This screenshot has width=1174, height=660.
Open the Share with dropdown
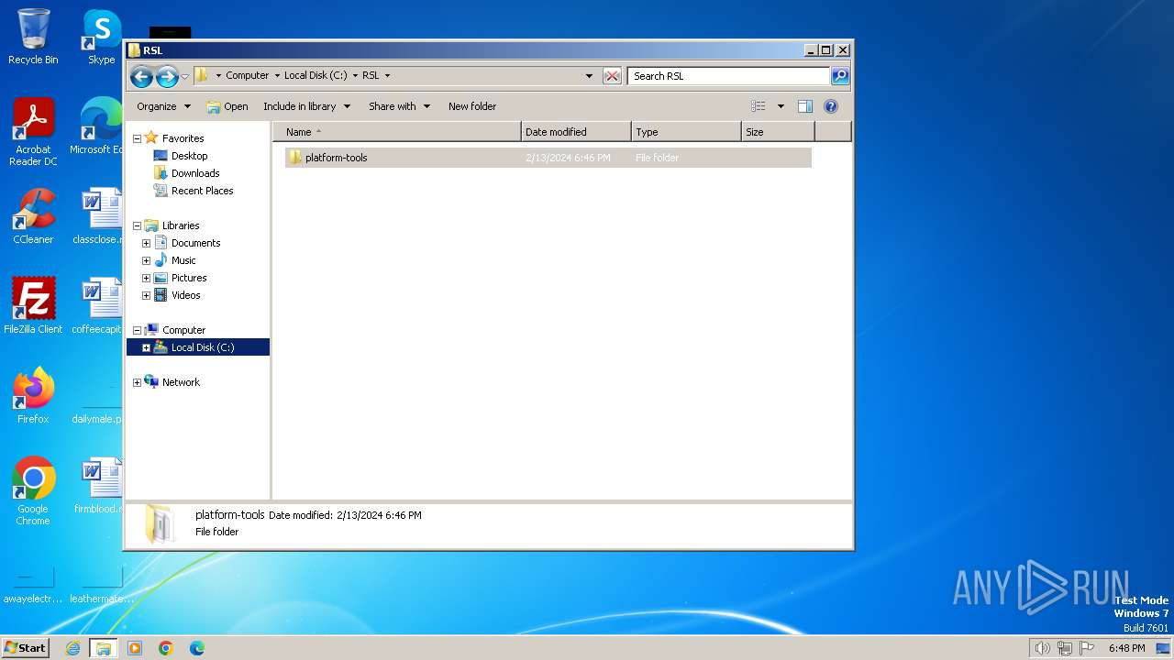pos(399,106)
